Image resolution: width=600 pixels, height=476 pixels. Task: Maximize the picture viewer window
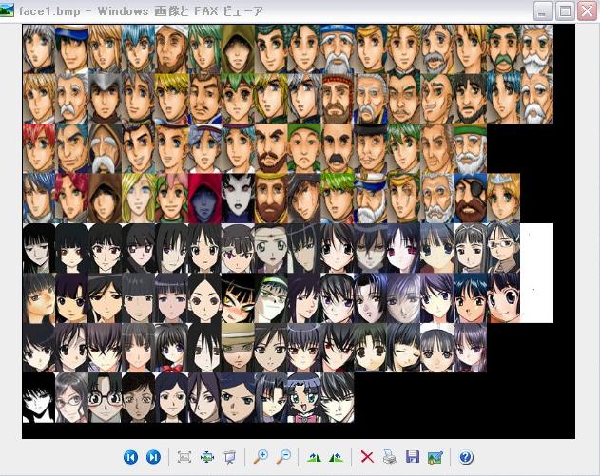tap(565, 10)
